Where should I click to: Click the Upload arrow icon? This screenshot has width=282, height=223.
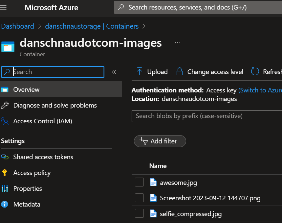pyautogui.click(x=140, y=71)
